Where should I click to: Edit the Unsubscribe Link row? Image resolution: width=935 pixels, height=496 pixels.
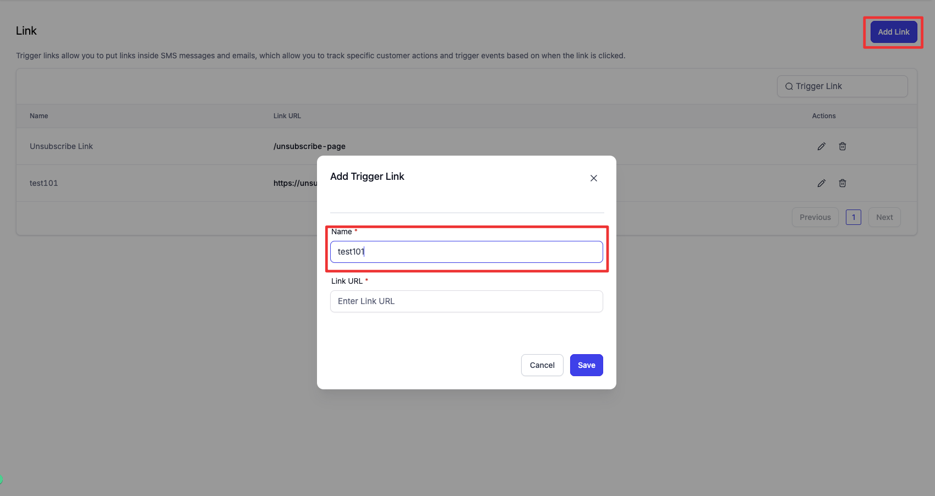pyautogui.click(x=821, y=146)
